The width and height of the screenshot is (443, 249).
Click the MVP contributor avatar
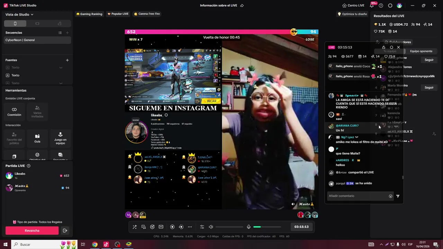click(143, 215)
